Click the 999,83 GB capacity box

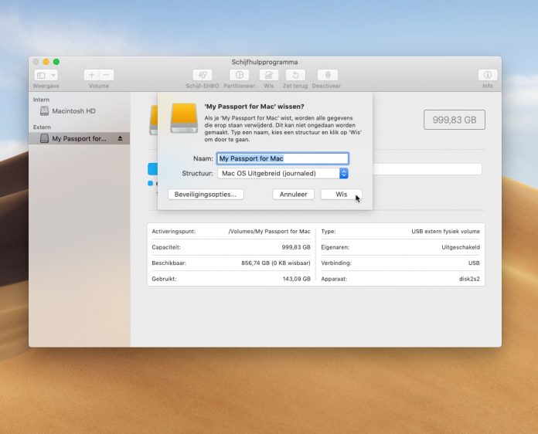click(x=454, y=120)
